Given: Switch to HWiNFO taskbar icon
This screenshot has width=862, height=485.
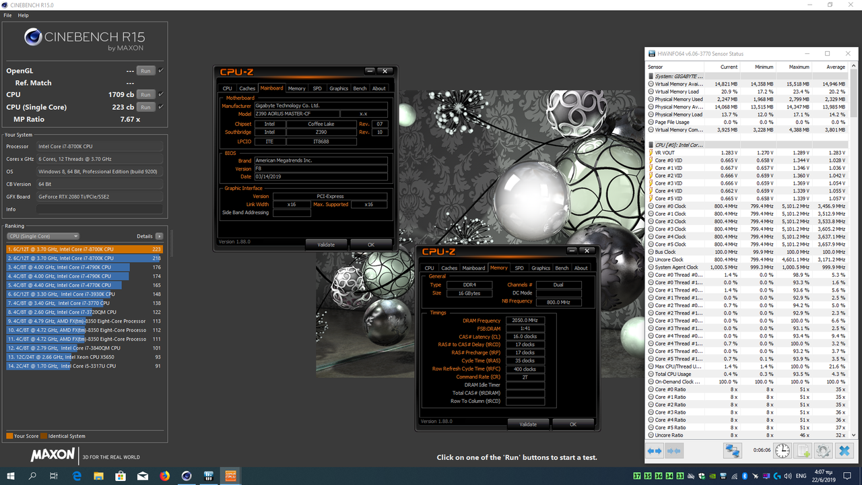Looking at the screenshot, I should 209,476.
